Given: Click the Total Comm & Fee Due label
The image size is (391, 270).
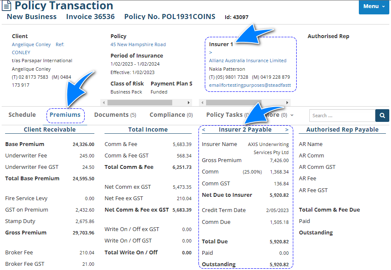Looking at the screenshot, I should point(329,210).
